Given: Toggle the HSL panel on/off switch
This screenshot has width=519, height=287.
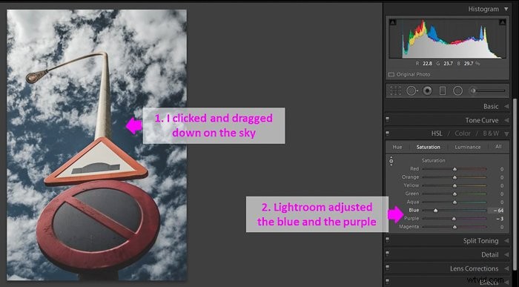Looking at the screenshot, I should [387, 133].
